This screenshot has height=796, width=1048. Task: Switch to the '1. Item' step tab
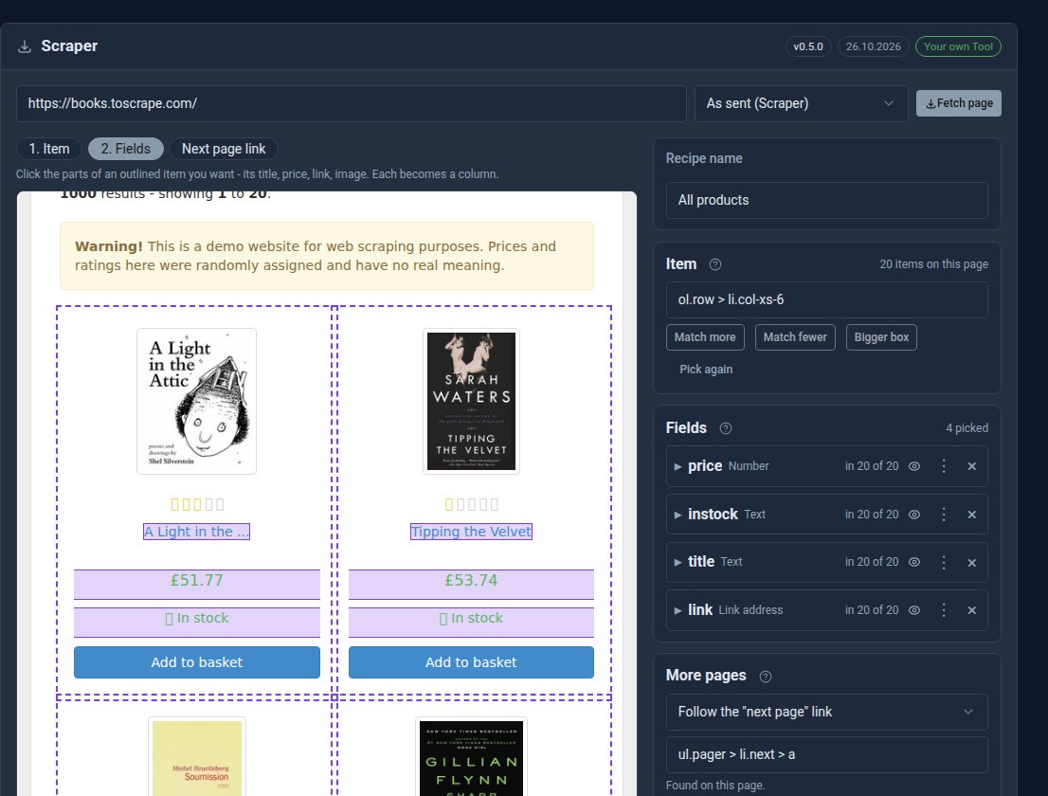(48, 149)
